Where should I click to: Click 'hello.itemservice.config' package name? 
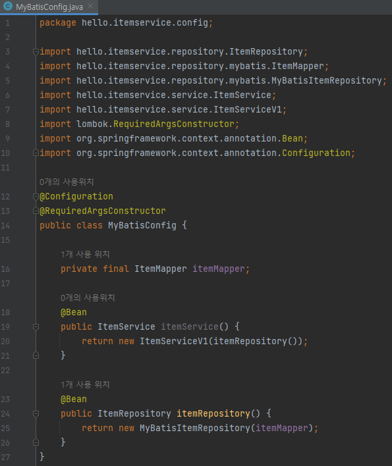click(x=145, y=23)
